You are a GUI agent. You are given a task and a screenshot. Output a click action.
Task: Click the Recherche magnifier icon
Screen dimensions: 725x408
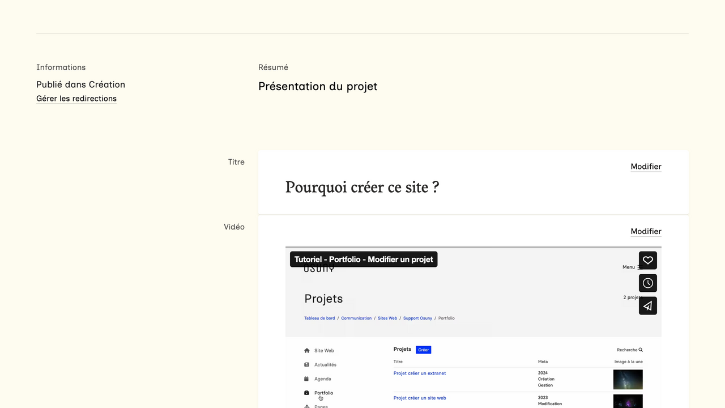point(641,350)
